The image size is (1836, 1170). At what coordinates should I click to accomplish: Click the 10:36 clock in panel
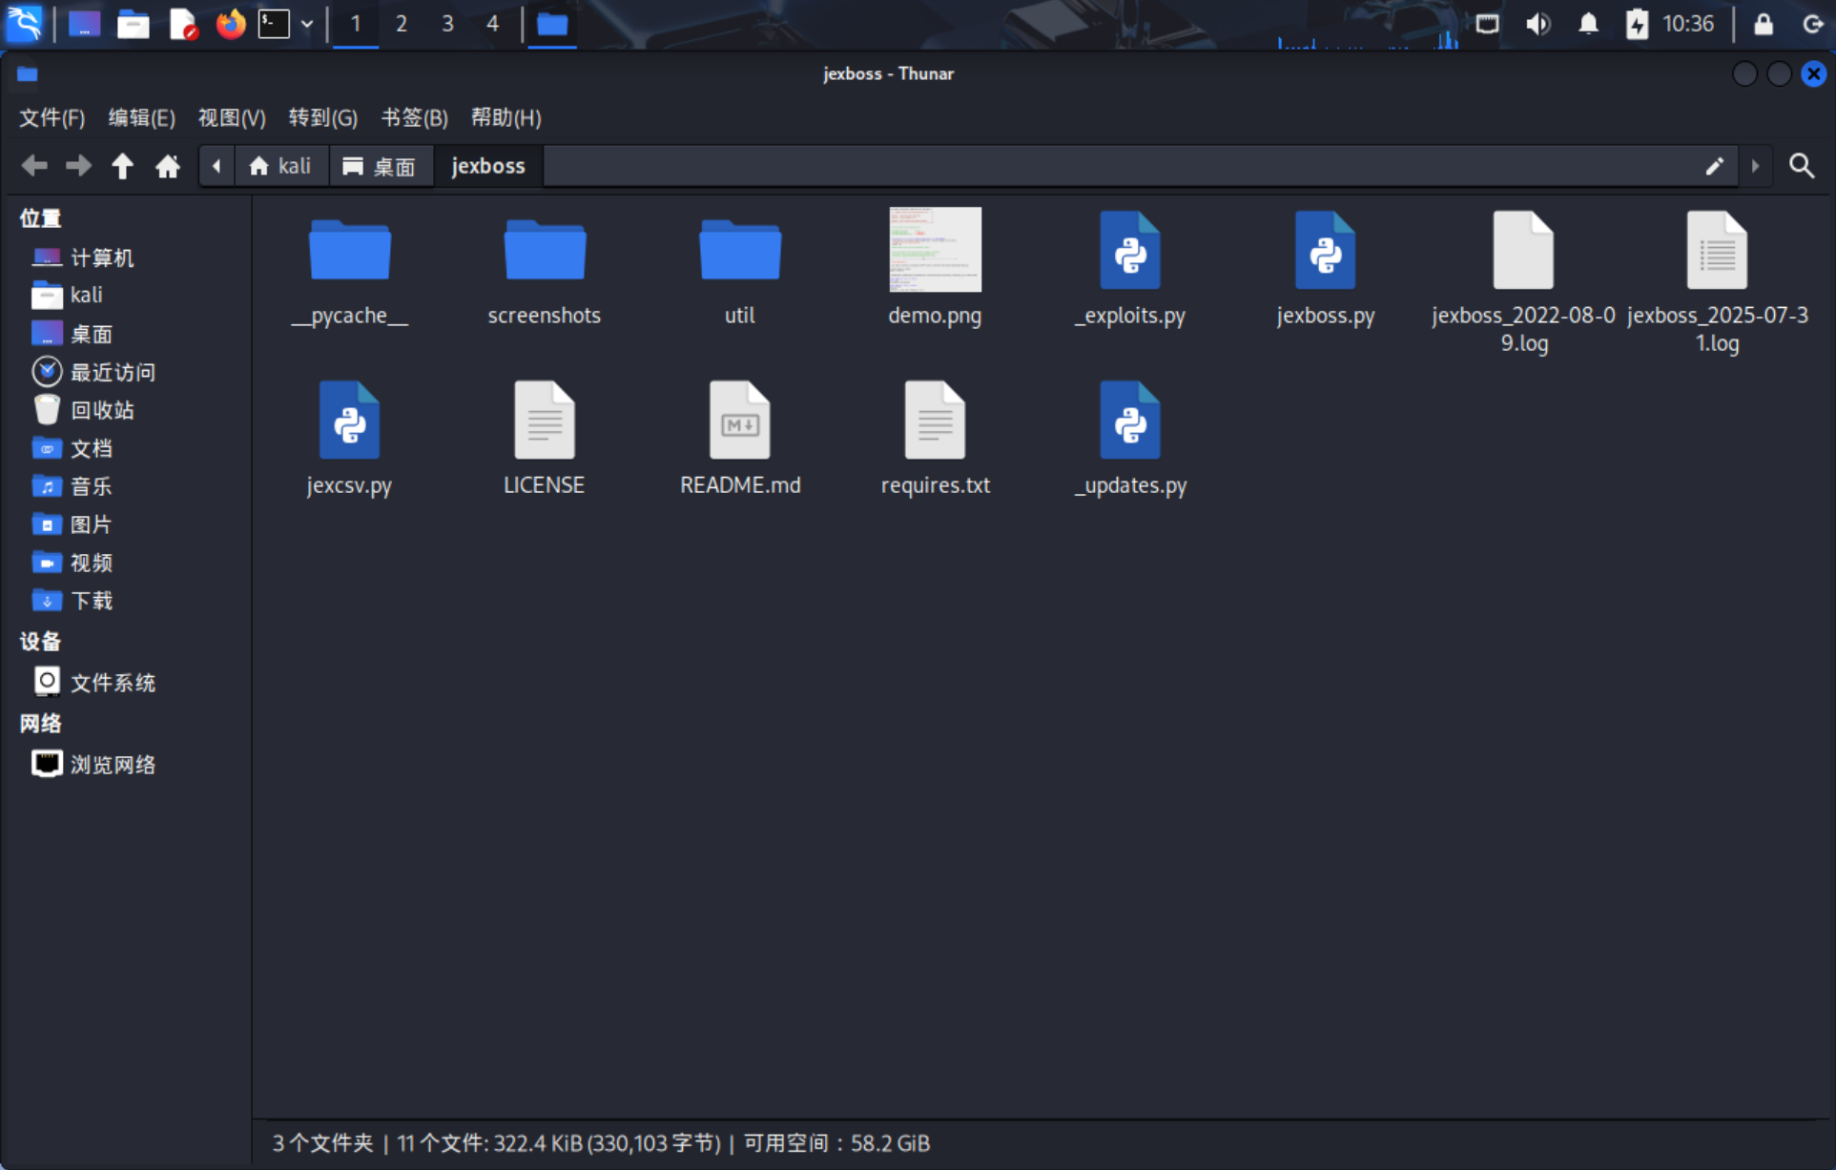point(1688,24)
